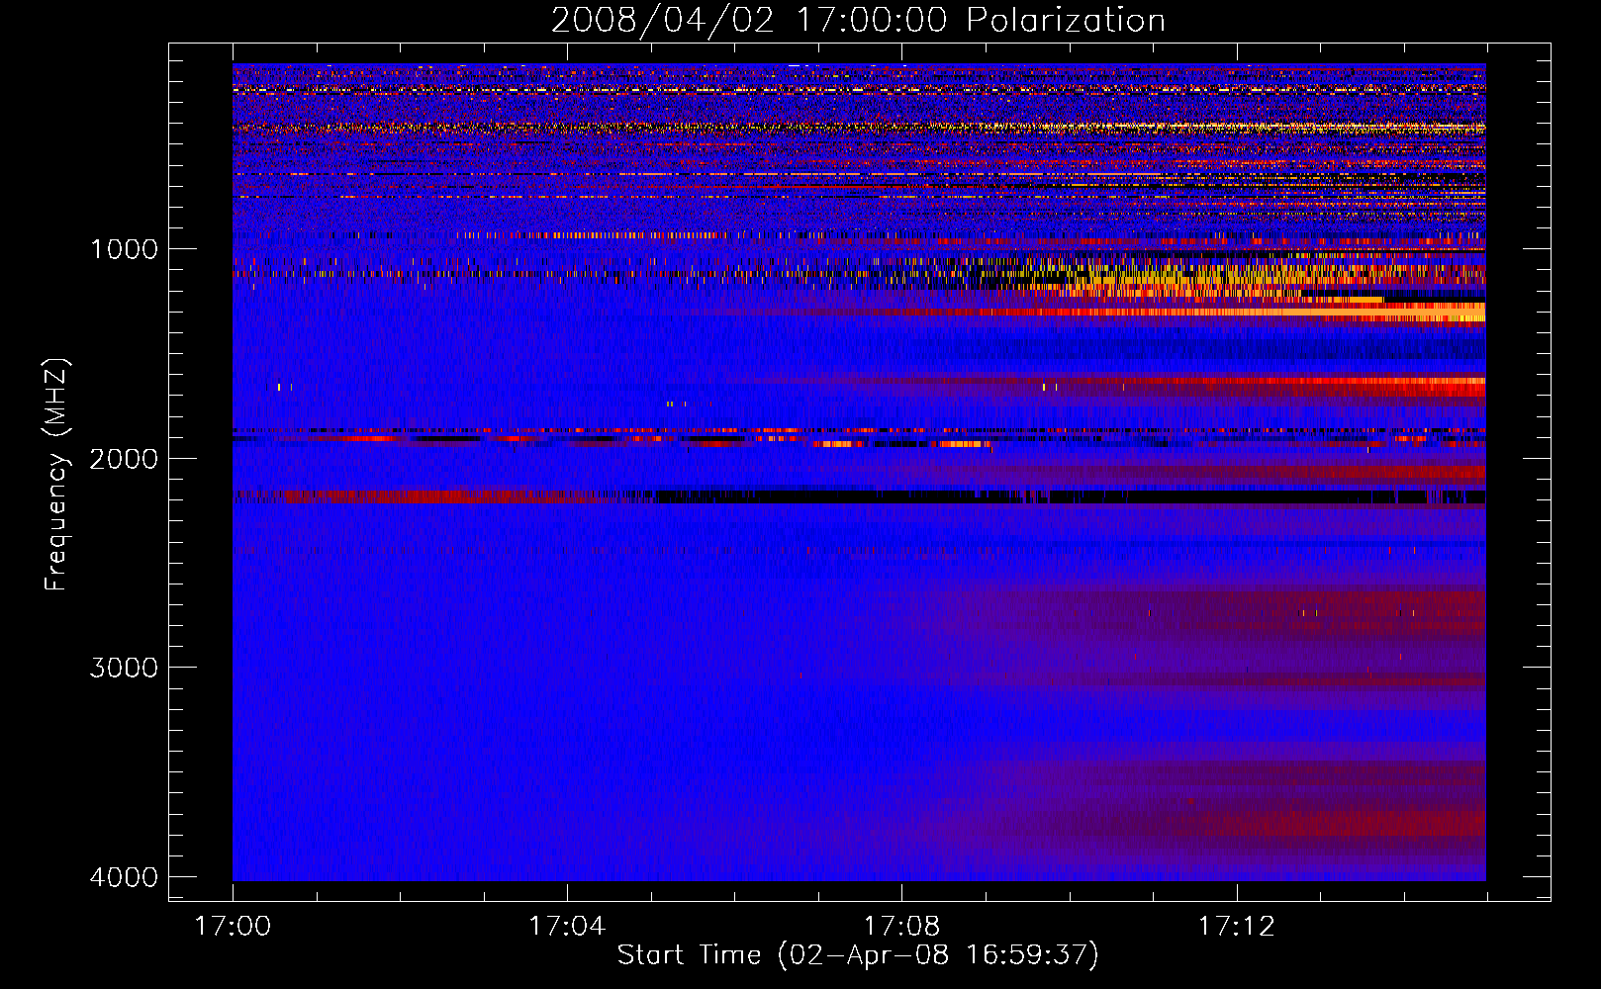Click the 17:08 time tick label

coord(901,927)
